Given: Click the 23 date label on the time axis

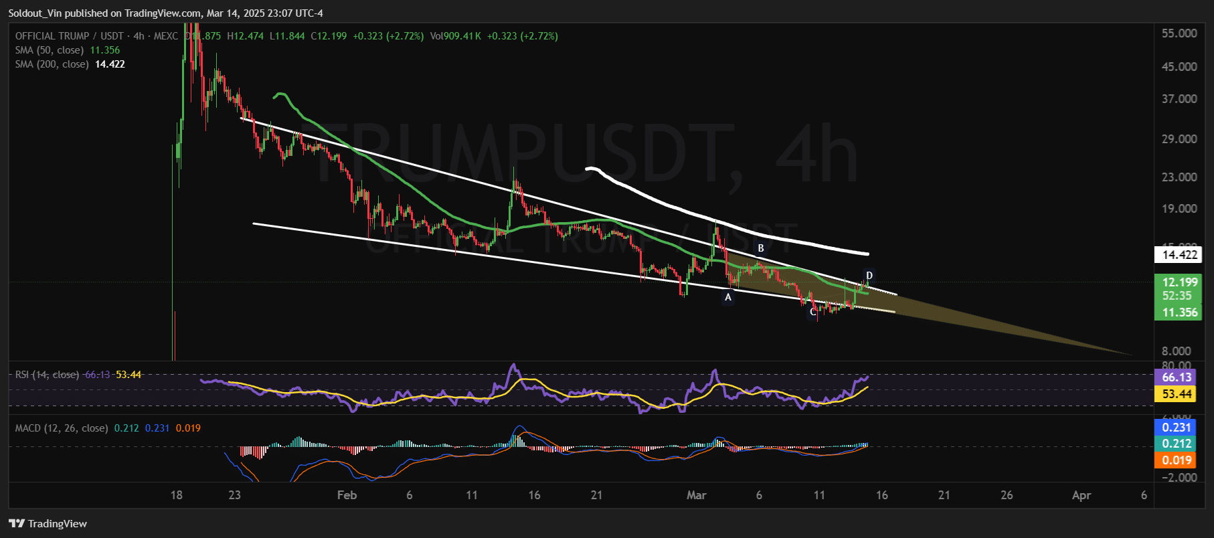Looking at the screenshot, I should tap(234, 495).
